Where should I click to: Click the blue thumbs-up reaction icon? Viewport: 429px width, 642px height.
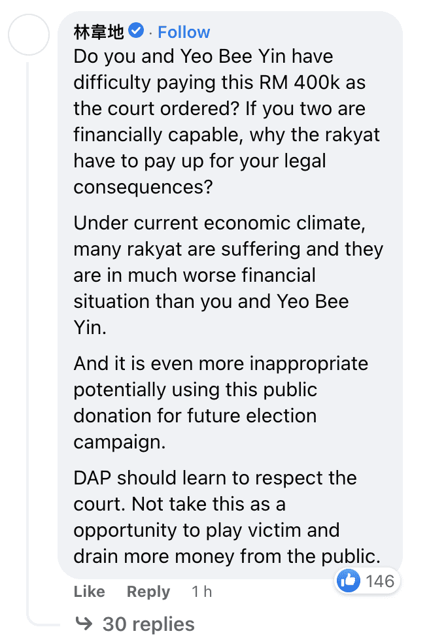[349, 581]
